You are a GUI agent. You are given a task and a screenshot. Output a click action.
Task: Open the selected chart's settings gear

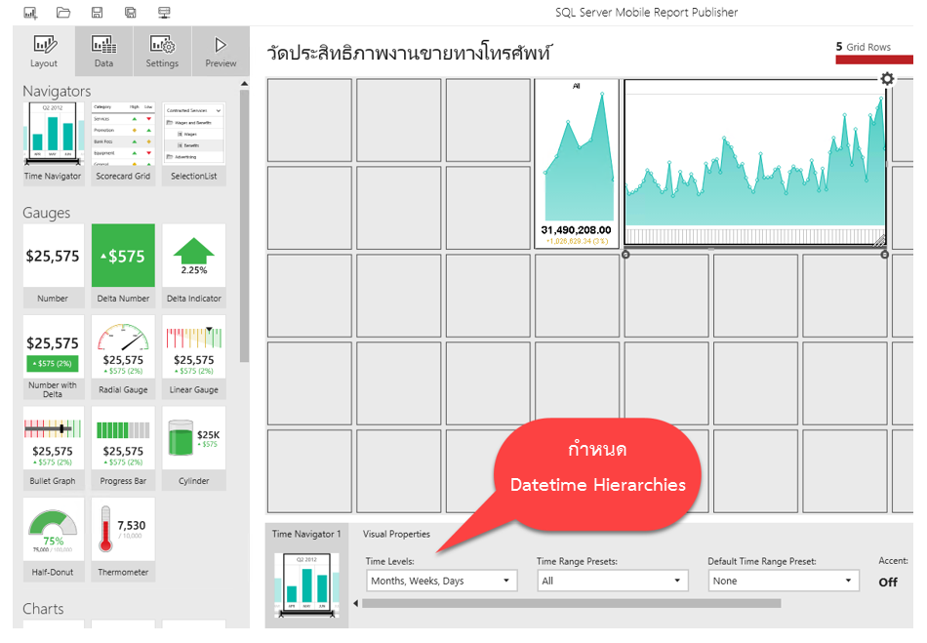coord(886,79)
